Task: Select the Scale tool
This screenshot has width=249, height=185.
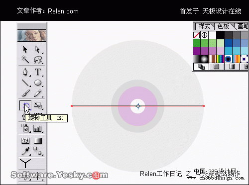Action: [38, 105]
